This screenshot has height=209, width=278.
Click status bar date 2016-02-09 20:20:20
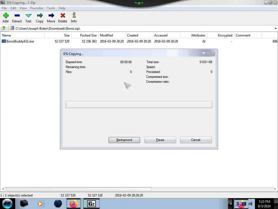click(129, 195)
